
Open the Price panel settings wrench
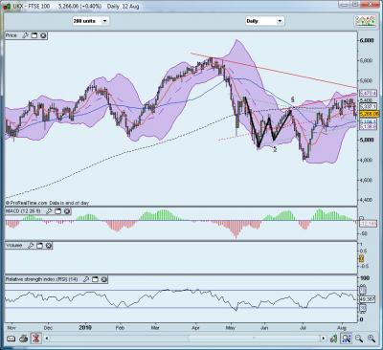tap(25, 35)
